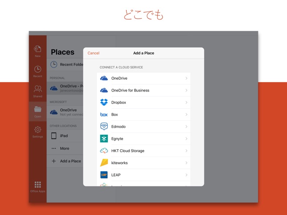287x215 pixels.
Task: Select Recent Folders label in Places
Action: click(71, 64)
